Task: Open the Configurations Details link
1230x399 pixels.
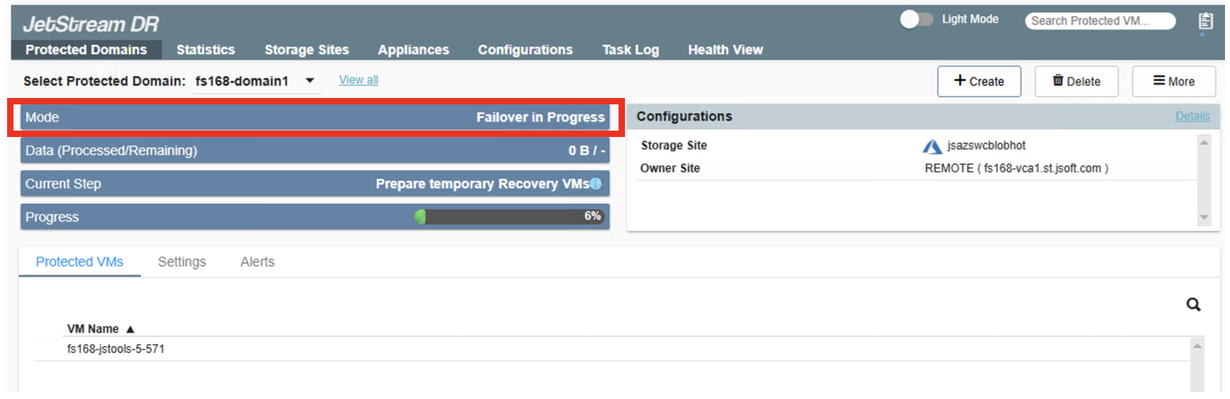Action: tap(1192, 116)
